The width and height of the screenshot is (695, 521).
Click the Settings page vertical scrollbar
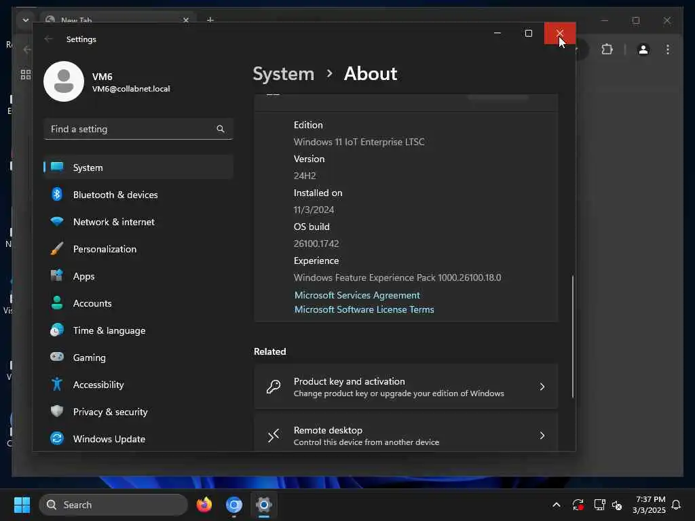pyautogui.click(x=572, y=336)
